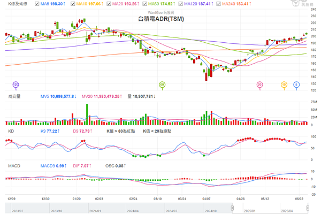Click the 06/02 date axis label
Image resolution: width=321 pixels, height=215 pixels.
point(299,199)
